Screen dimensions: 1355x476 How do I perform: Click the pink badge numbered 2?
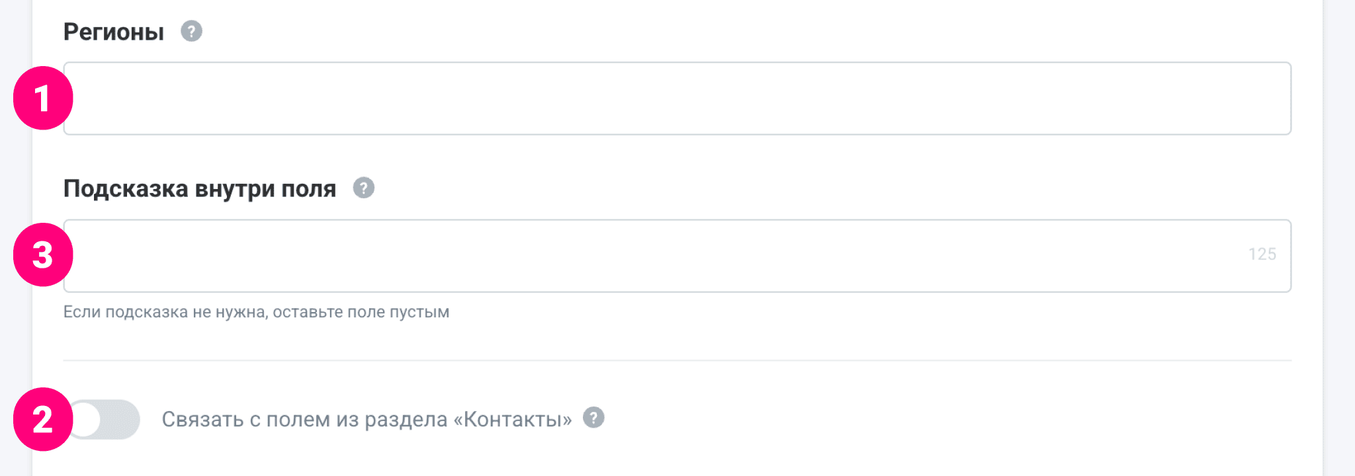[x=42, y=419]
